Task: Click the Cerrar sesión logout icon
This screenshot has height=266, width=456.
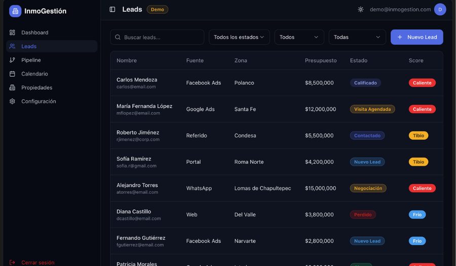Action: pos(12,262)
